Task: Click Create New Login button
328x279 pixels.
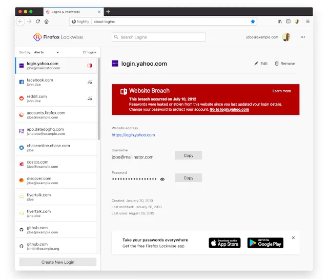Action: pyautogui.click(x=57, y=262)
